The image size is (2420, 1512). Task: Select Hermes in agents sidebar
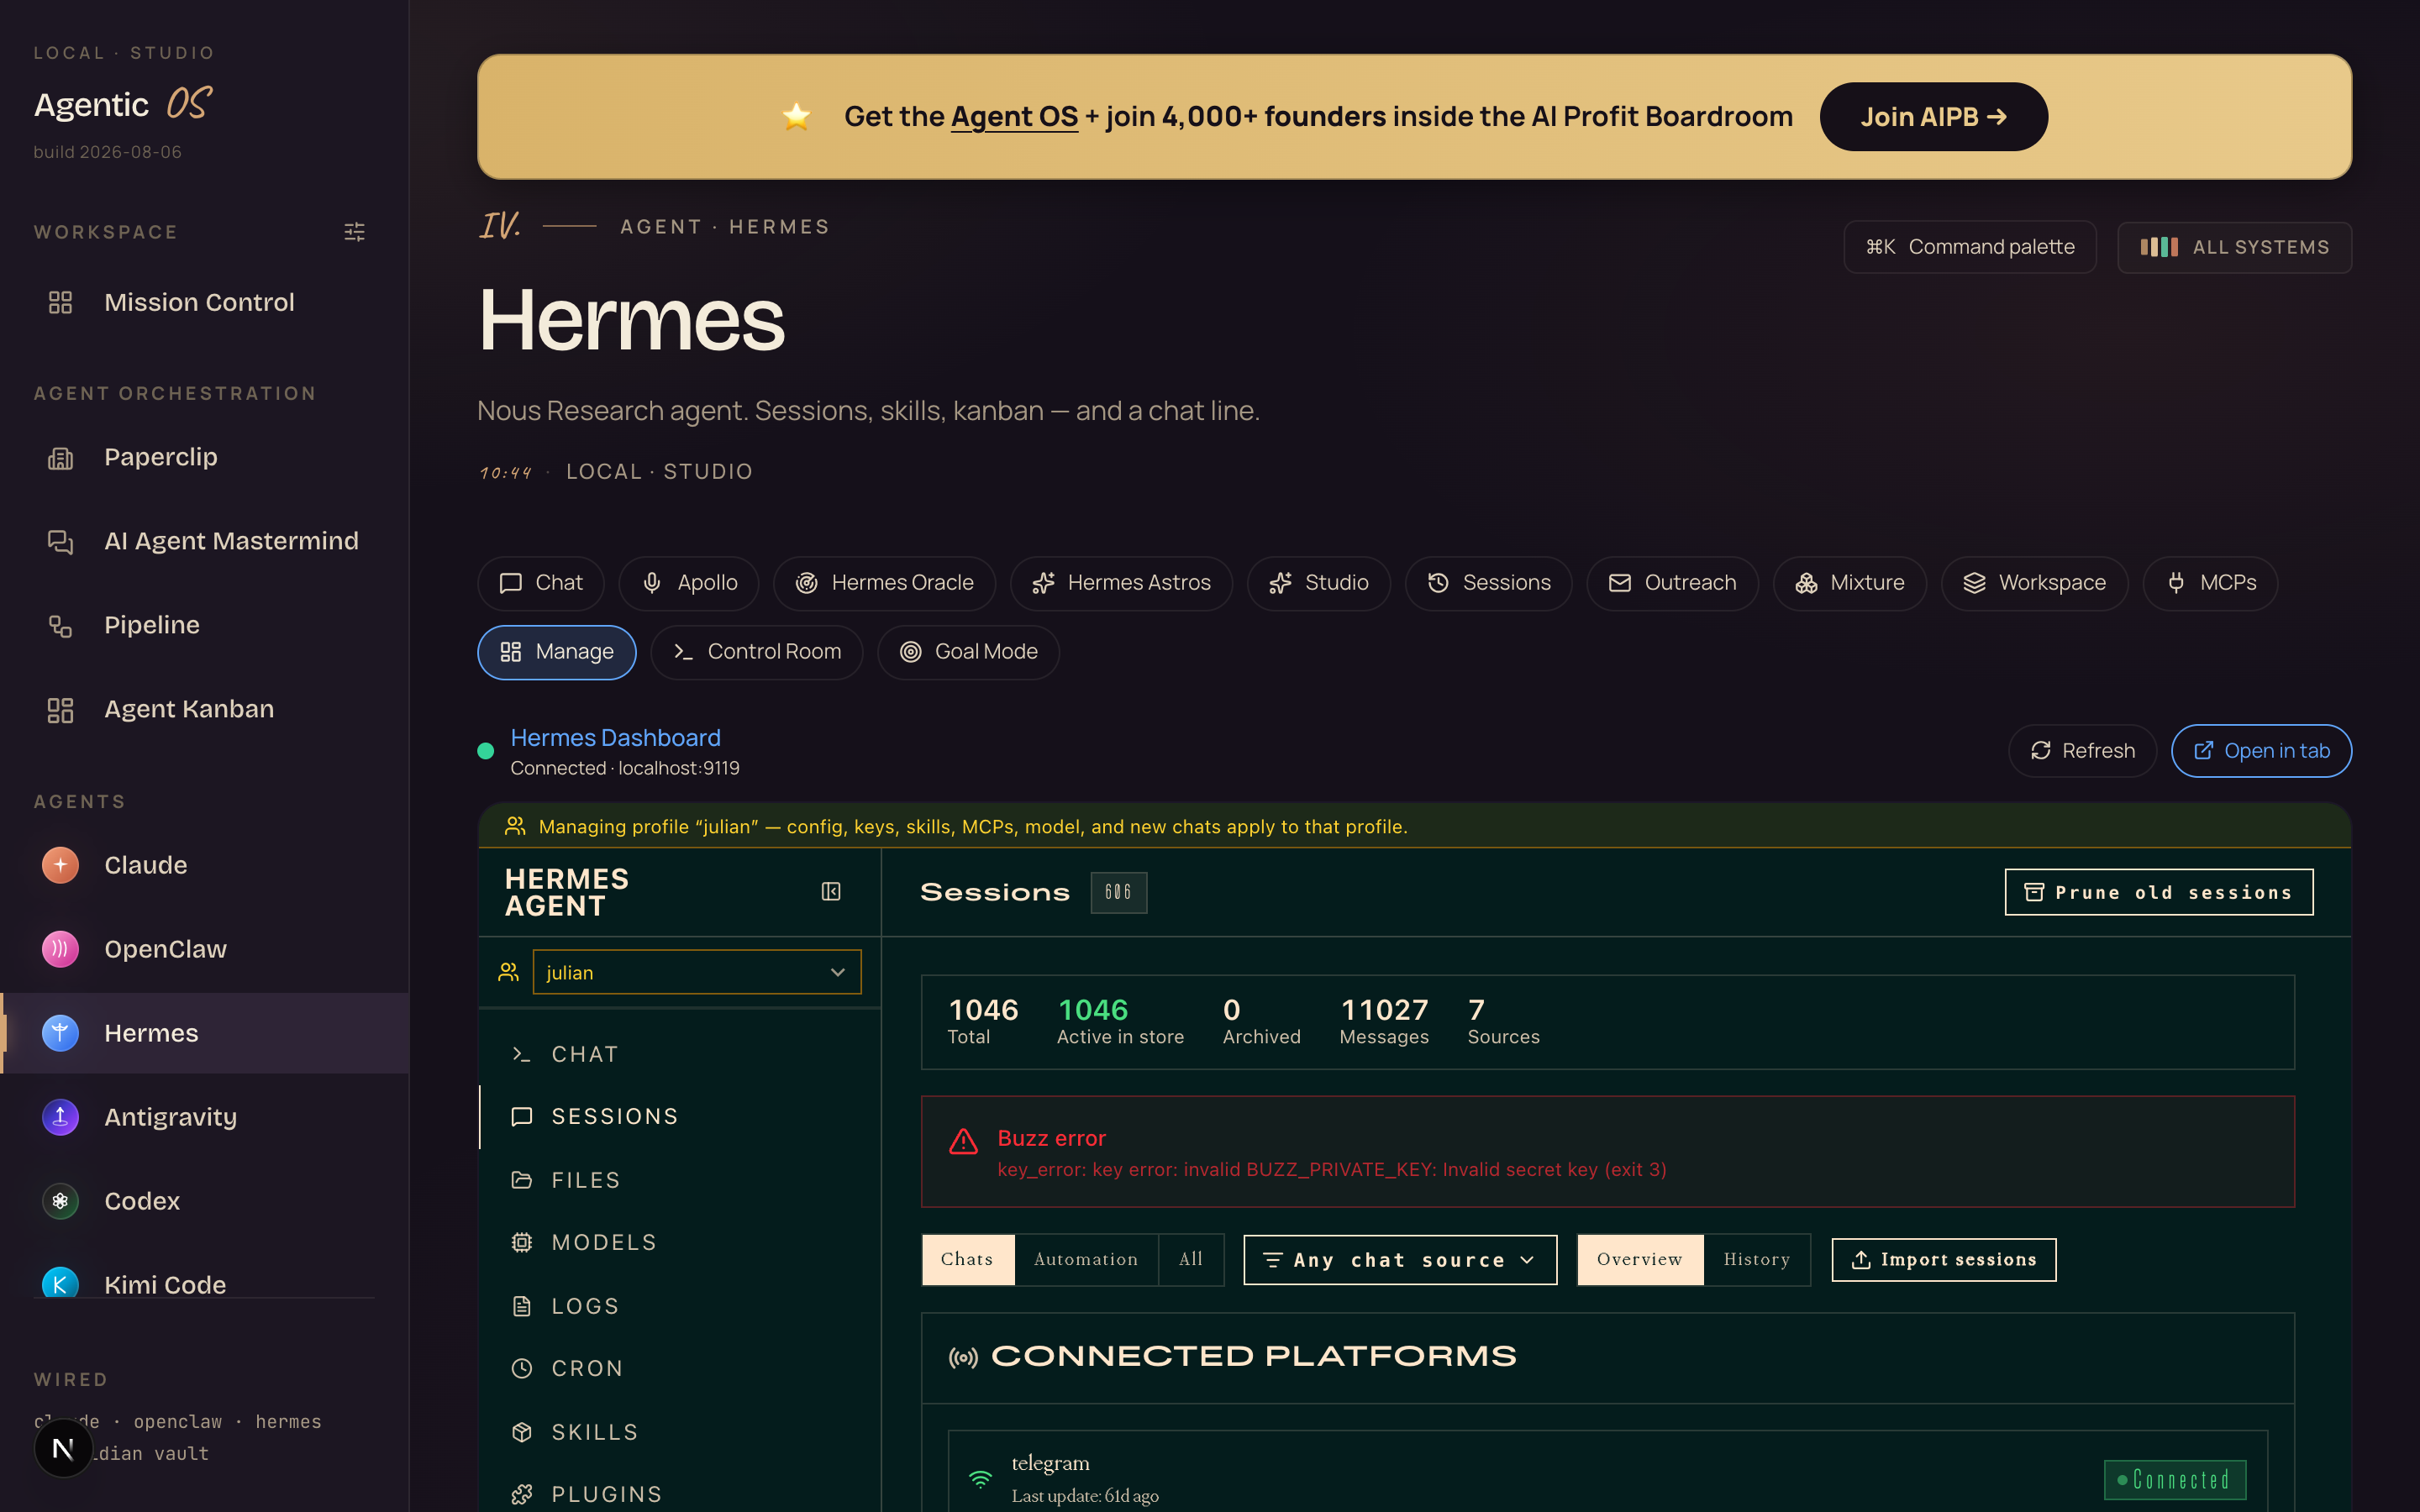[x=204, y=1033]
